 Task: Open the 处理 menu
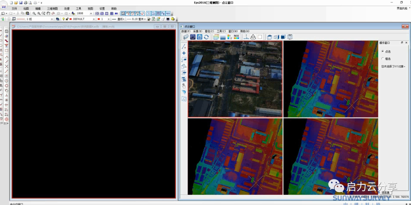point(67,8)
